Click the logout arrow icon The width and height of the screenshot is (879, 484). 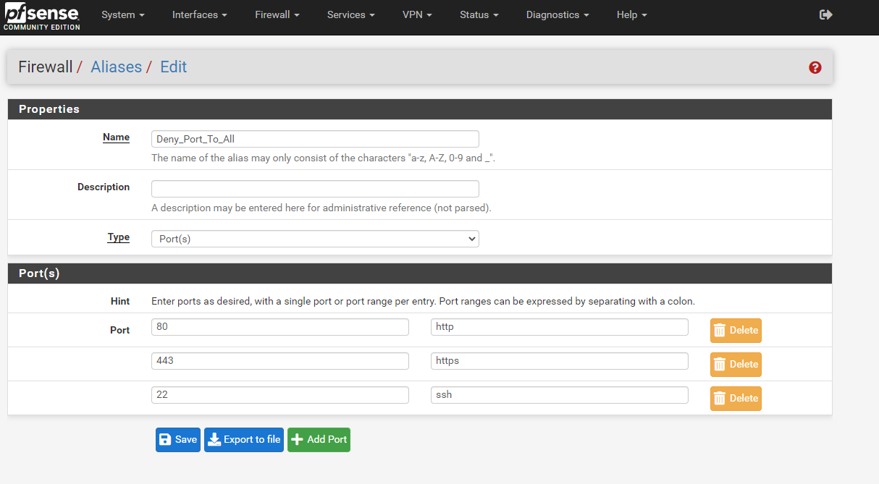point(825,14)
